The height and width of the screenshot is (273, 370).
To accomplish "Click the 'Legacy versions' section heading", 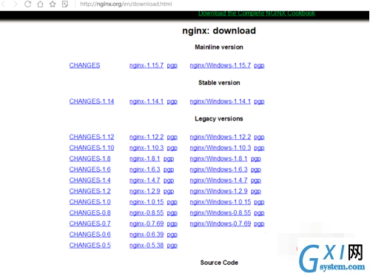I will (x=219, y=119).
